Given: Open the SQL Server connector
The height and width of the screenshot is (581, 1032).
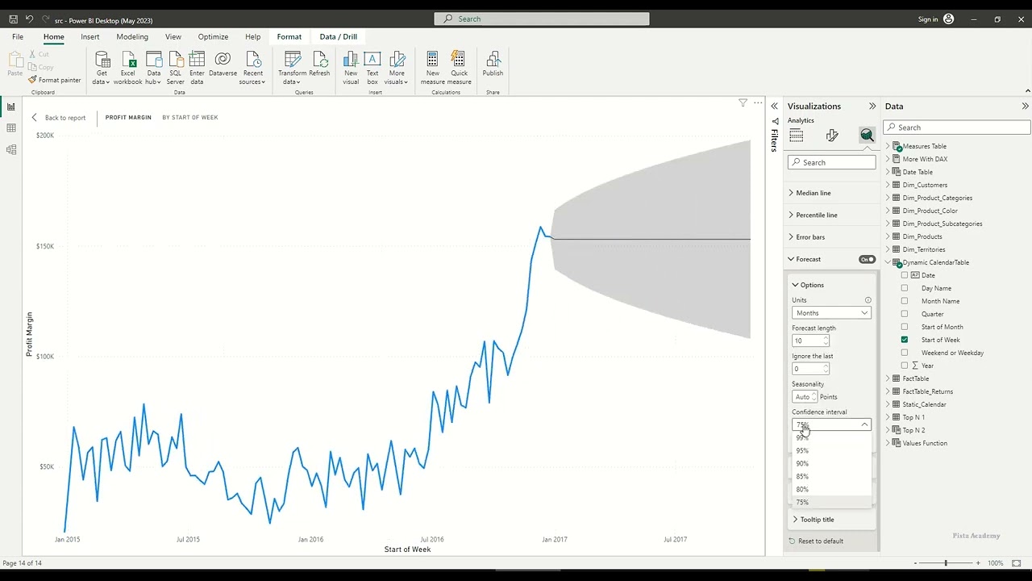Looking at the screenshot, I should [x=175, y=68].
